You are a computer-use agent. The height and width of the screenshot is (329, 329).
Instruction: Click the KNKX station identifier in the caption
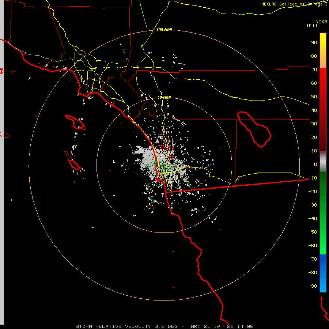[194, 326]
